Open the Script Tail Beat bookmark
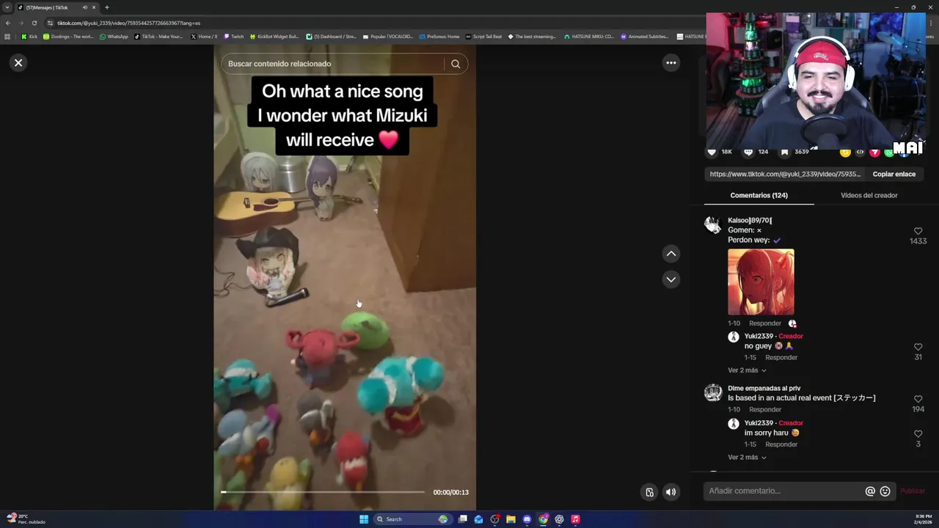 click(484, 37)
